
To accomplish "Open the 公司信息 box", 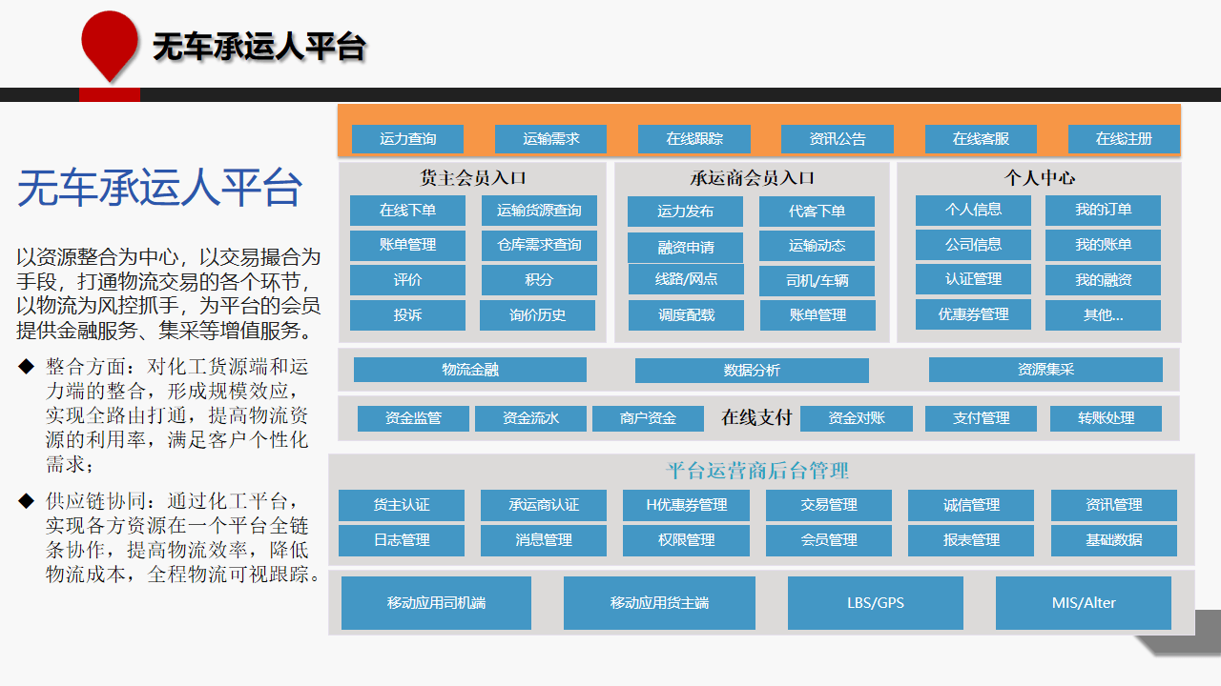I will pos(973,245).
